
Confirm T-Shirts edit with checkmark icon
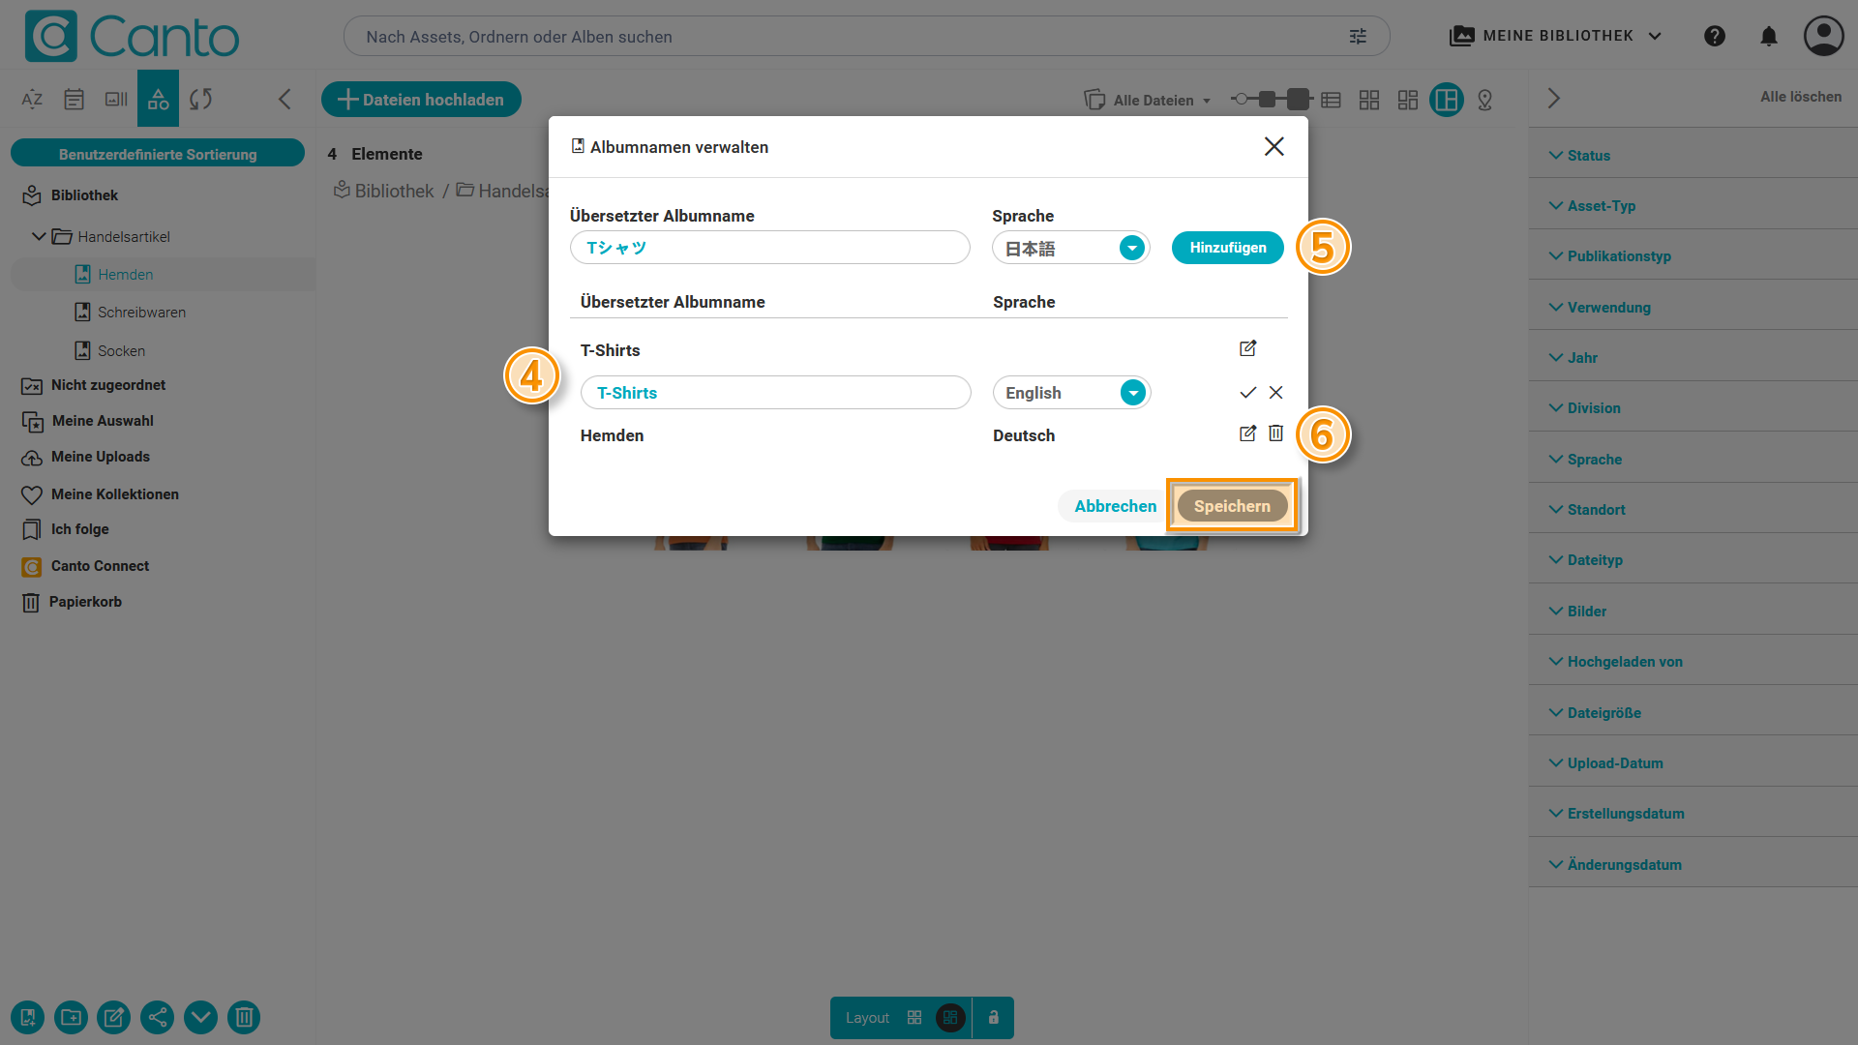pos(1247,392)
